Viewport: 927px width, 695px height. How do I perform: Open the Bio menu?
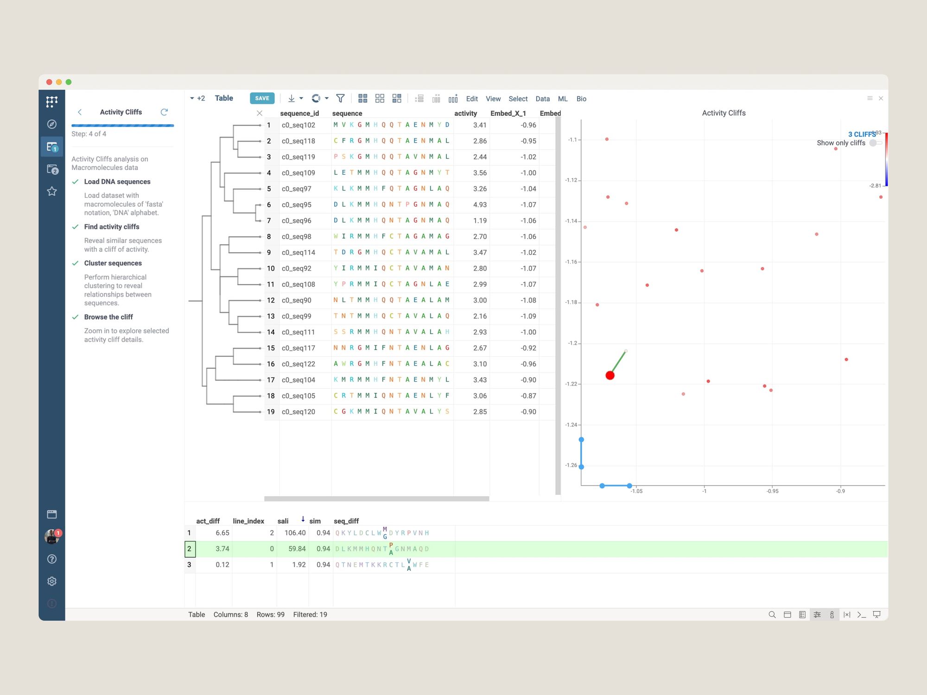coord(581,99)
